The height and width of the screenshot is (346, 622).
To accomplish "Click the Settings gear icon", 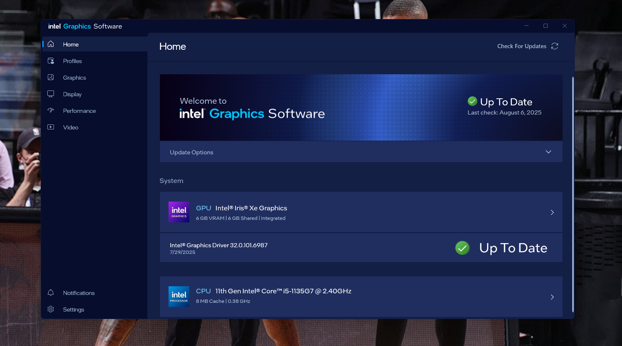I will (x=51, y=309).
